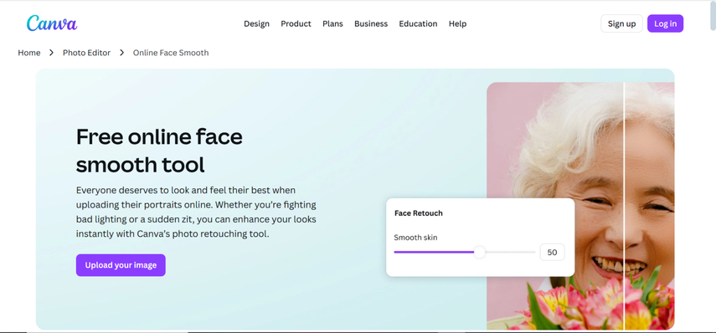Click the breadcrumb chevron after Home

52,53
